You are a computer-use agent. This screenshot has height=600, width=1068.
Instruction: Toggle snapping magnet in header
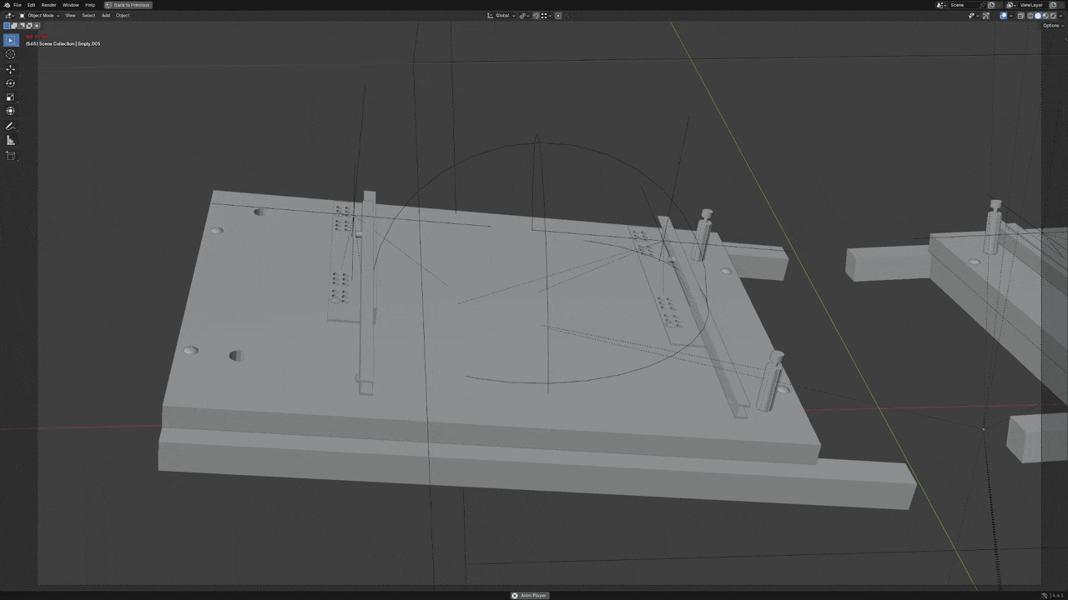[537, 16]
